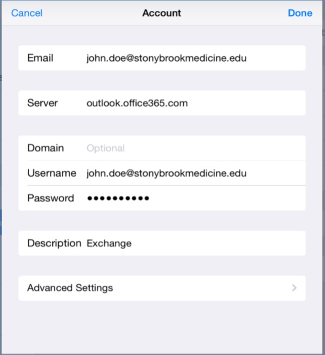Tap the Domain label
The width and height of the screenshot is (325, 355).
point(46,148)
